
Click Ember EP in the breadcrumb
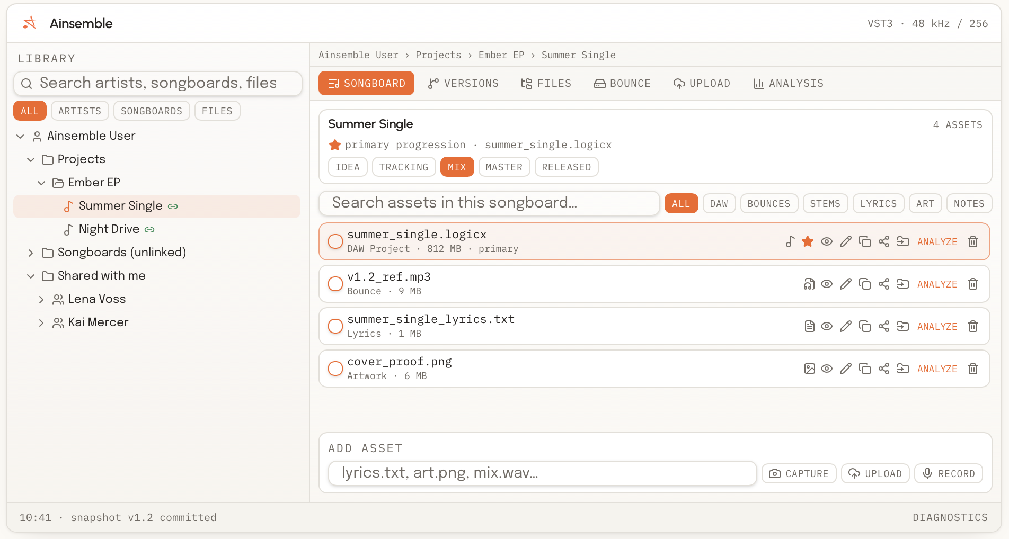tap(501, 55)
